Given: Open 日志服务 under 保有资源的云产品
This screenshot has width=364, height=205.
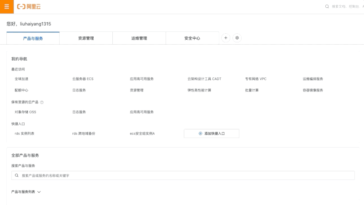Looking at the screenshot, I should tap(79, 112).
